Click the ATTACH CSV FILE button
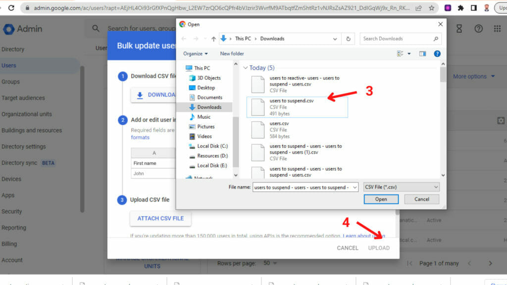507x285 pixels. click(x=160, y=218)
